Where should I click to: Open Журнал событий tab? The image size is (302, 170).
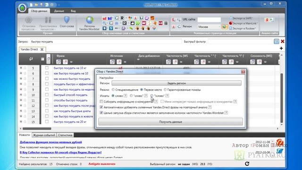point(44,135)
